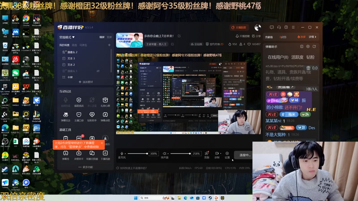Switch to 横屏 landscape mode

point(102,37)
